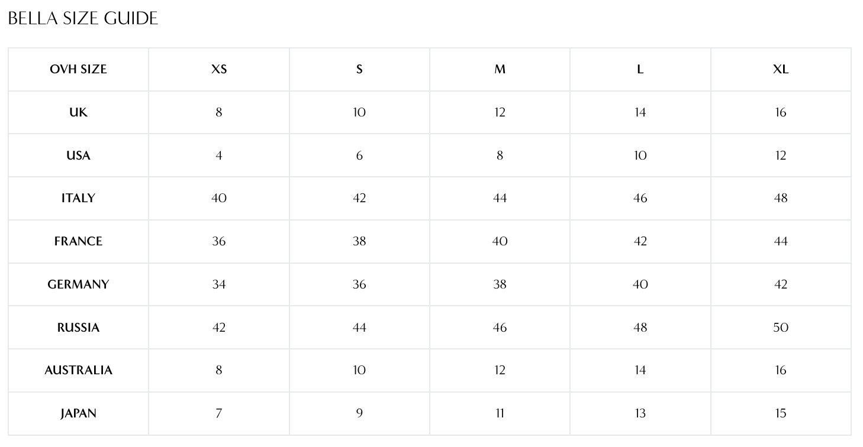Select Japan size 7 cell
The width and height of the screenshot is (863, 447).
[219, 413]
